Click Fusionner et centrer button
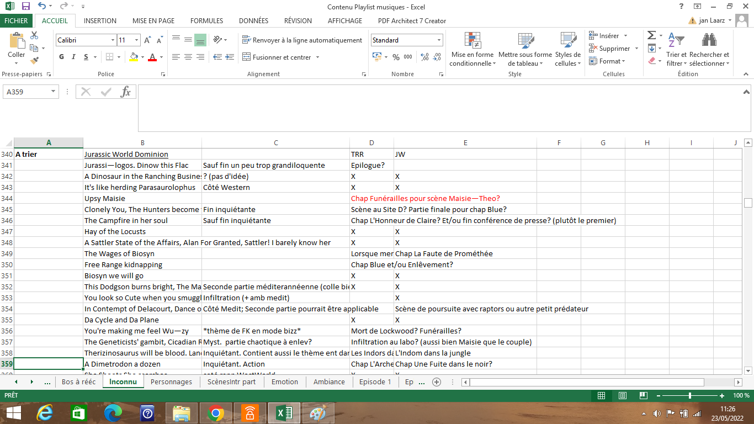This screenshot has width=754, height=424. point(277,57)
